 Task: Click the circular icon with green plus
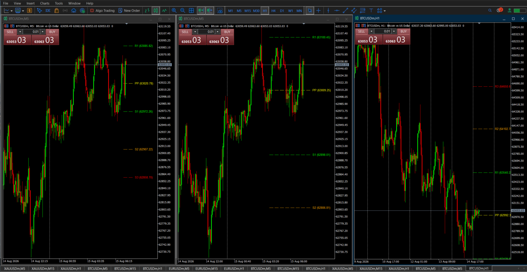[82, 10]
